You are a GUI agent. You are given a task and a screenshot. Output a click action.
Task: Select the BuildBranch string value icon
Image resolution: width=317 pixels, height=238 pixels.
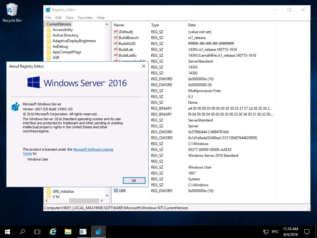pyautogui.click(x=116, y=37)
